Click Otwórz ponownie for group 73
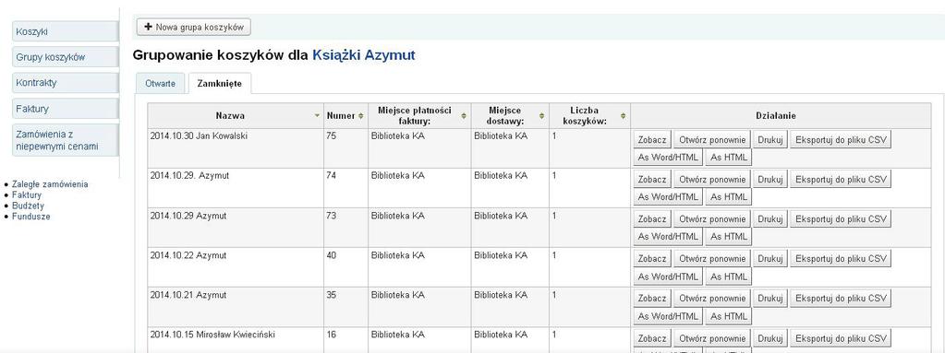This screenshot has width=945, height=353. [x=712, y=218]
